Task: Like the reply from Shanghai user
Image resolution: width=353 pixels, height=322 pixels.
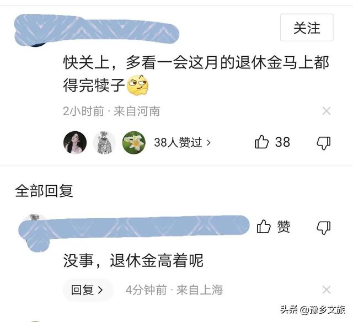Action: [x=264, y=227]
